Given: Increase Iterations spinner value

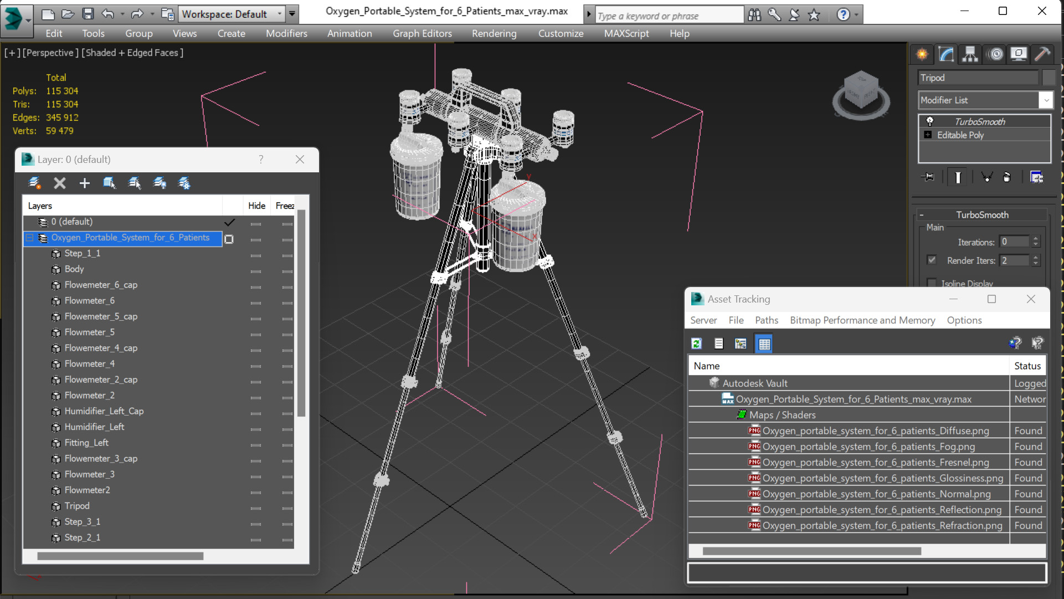Looking at the screenshot, I should 1036,239.
